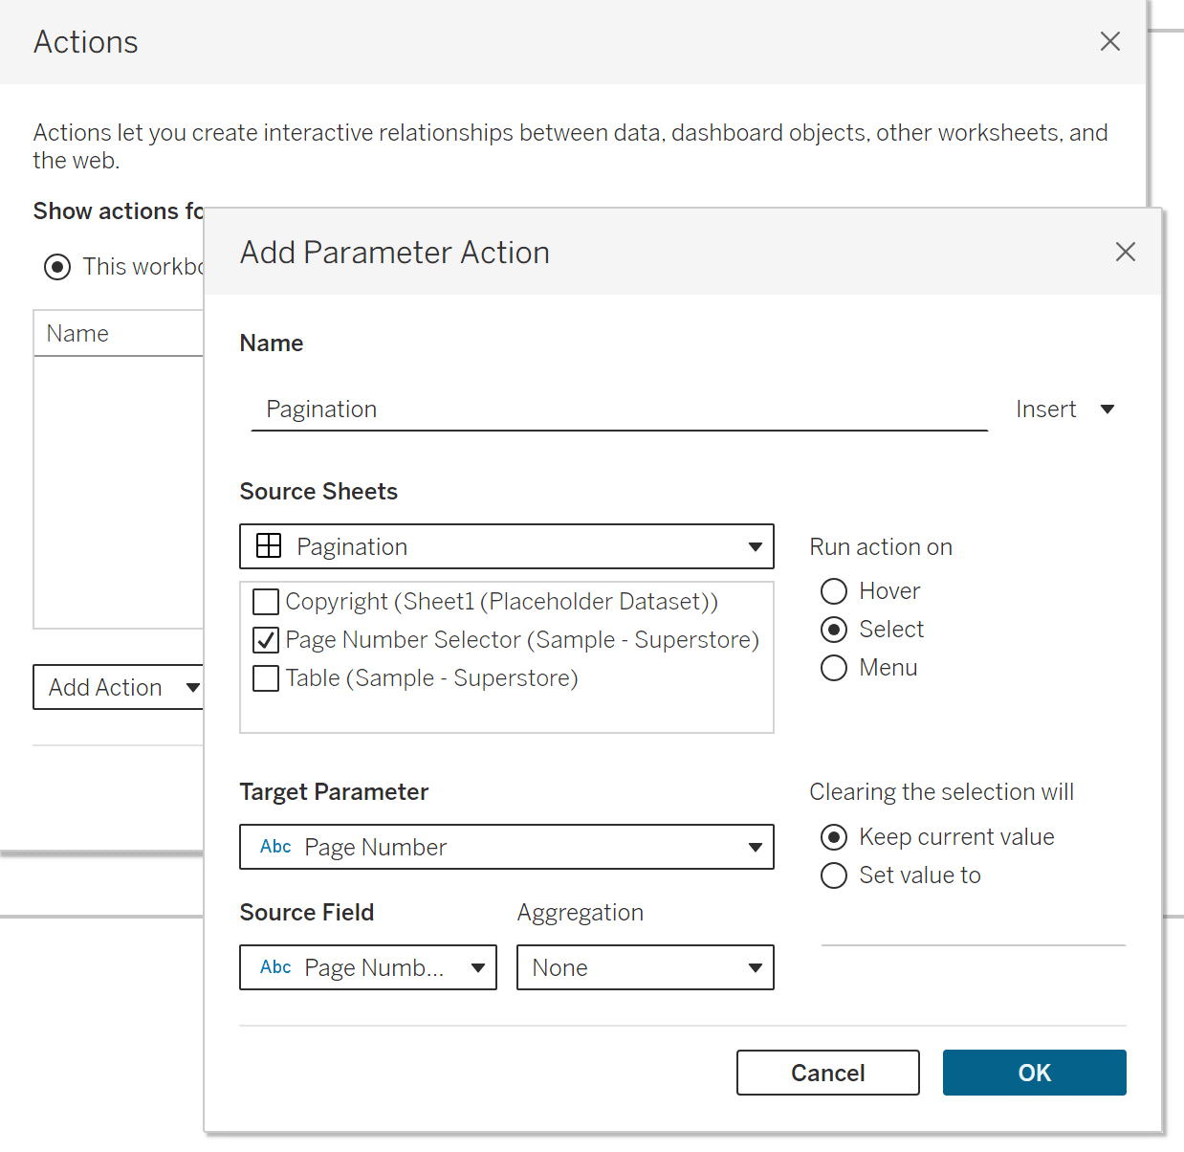1184x1152 pixels.
Task: Select the Menu run action option
Action: 834,668
